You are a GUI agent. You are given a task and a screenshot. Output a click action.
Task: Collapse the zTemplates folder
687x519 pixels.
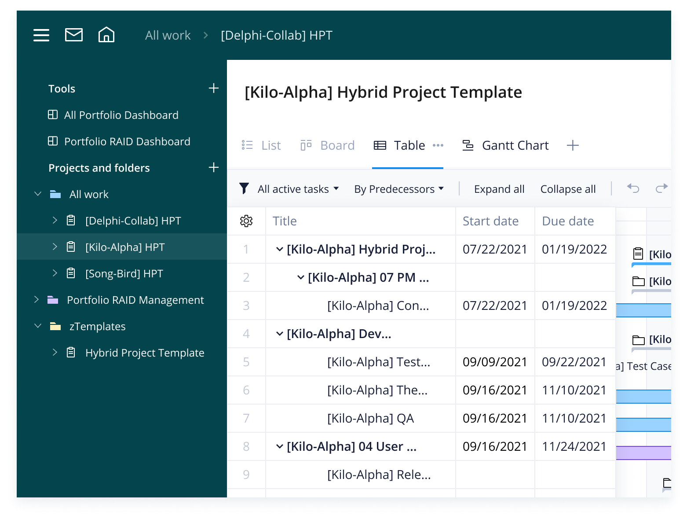click(x=38, y=326)
